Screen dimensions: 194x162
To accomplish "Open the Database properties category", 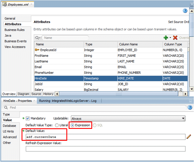I will [9, 126].
